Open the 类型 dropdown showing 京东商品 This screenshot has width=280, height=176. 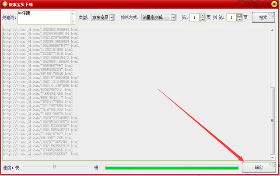click(103, 18)
